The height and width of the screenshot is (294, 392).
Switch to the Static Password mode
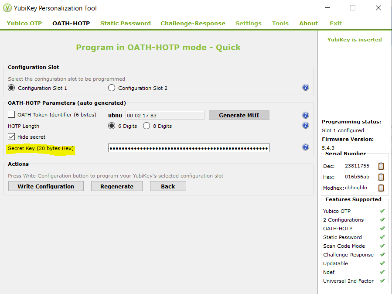point(125,23)
